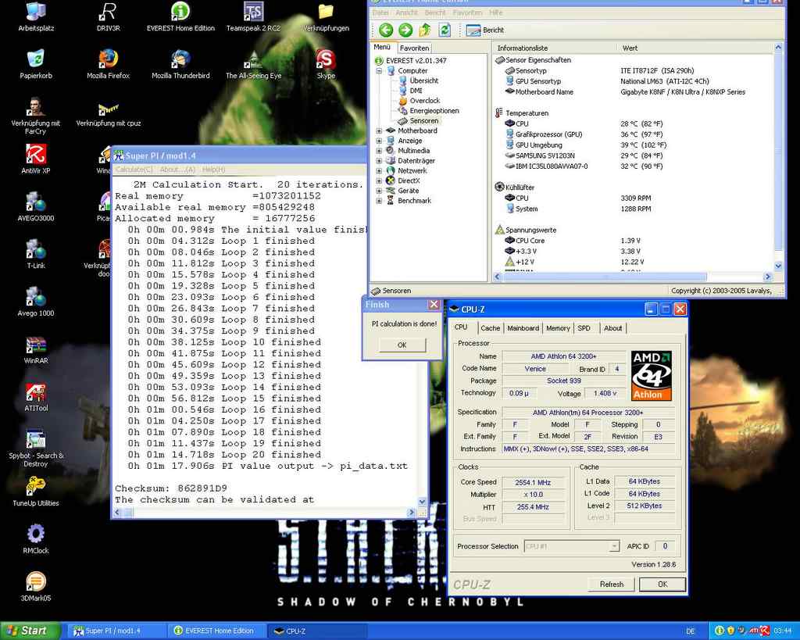Open the Bericht report in EVEREST
This screenshot has width=800, height=640.
point(484,30)
